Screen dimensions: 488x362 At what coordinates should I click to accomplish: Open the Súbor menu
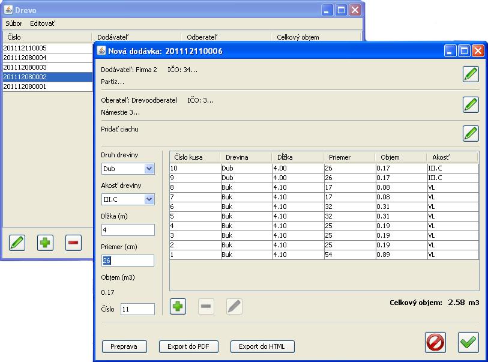click(x=14, y=23)
